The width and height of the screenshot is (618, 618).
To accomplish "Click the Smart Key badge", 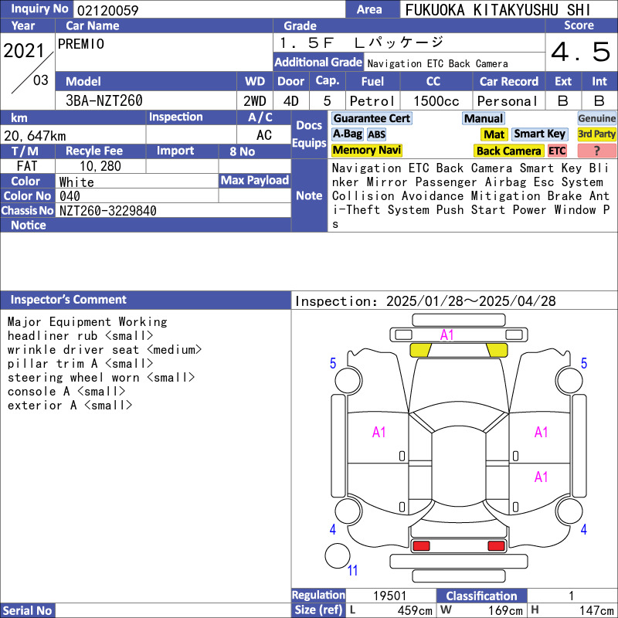I will [540, 134].
